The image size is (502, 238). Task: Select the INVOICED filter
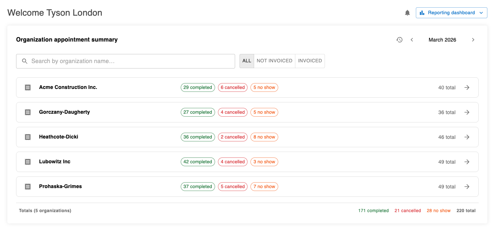[310, 61]
